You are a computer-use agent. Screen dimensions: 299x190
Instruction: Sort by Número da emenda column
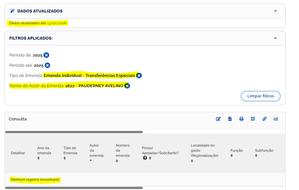117,161
